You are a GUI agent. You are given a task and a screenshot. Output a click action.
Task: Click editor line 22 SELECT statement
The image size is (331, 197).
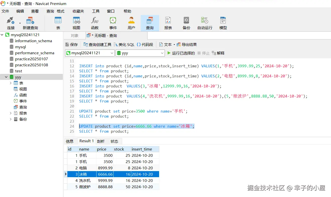(104, 116)
